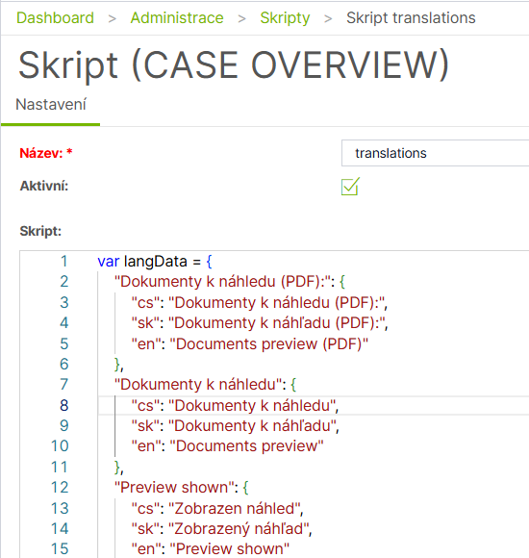529x558 pixels.
Task: Place cursor on "Zobrazený náhľad" text
Action: click(x=239, y=529)
